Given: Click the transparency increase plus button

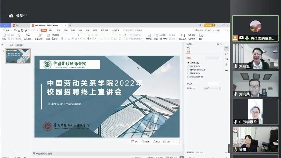Looking at the screenshot, I should pyautogui.click(x=220, y=88).
